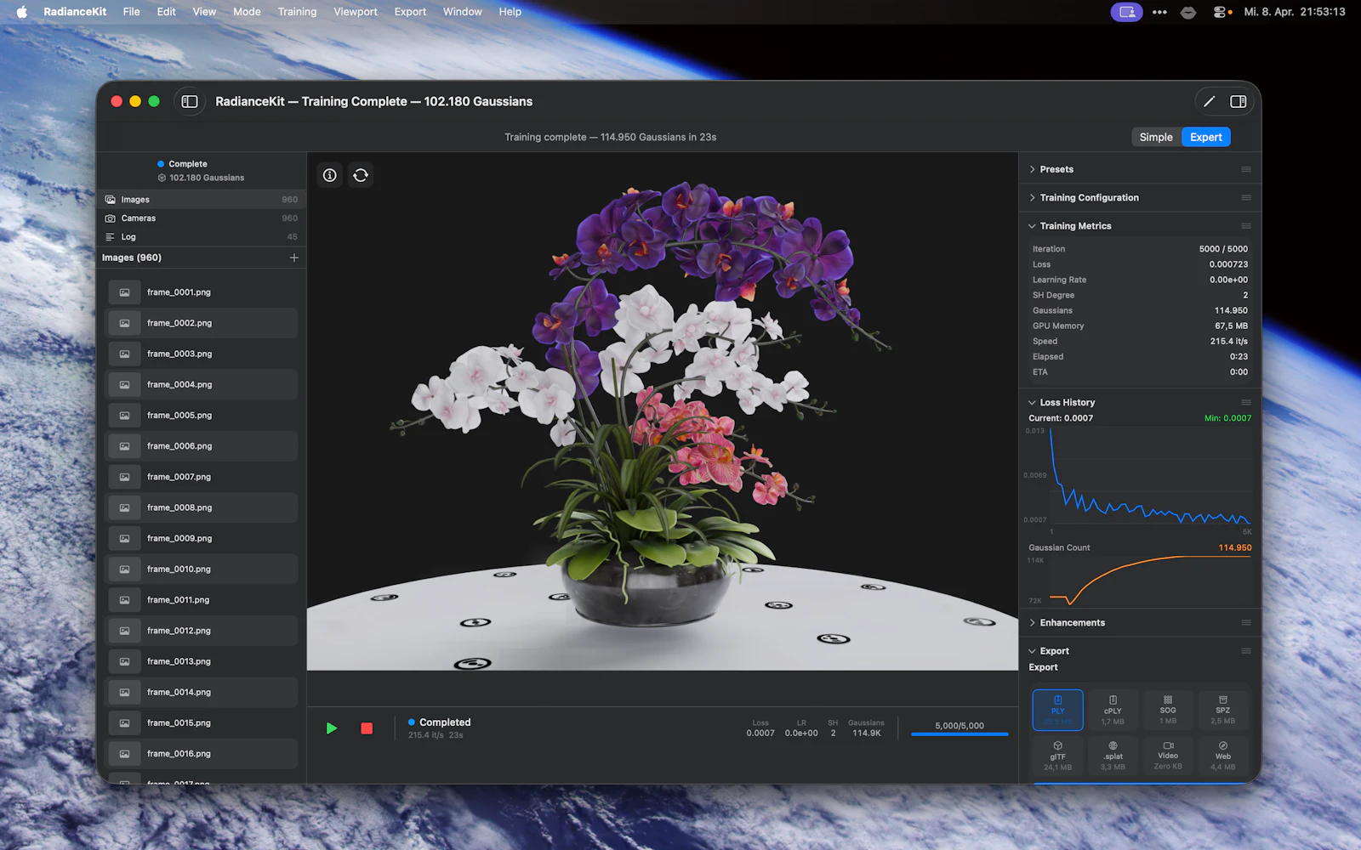1361x850 pixels.
Task: Click the pencil edit icon in title bar
Action: 1209,101
